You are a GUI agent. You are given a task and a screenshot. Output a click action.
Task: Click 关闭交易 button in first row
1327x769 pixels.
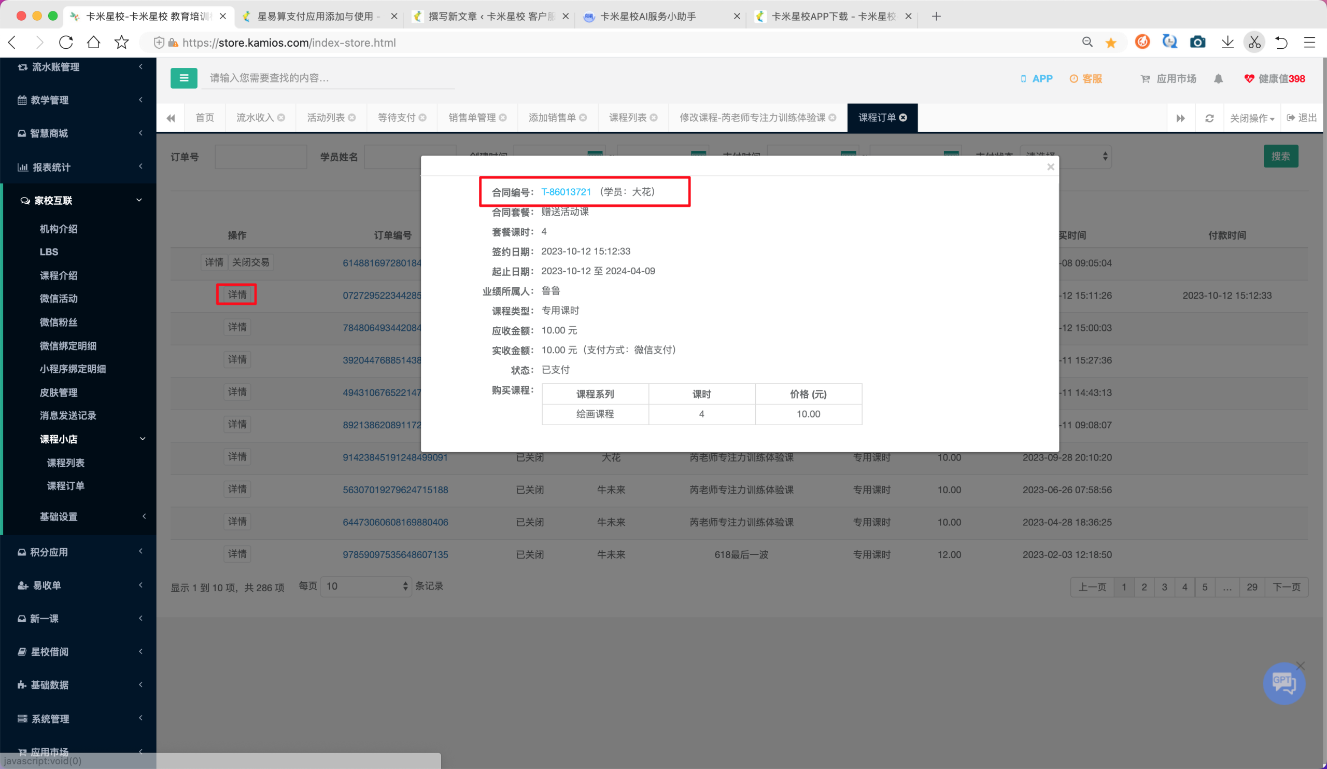251,262
